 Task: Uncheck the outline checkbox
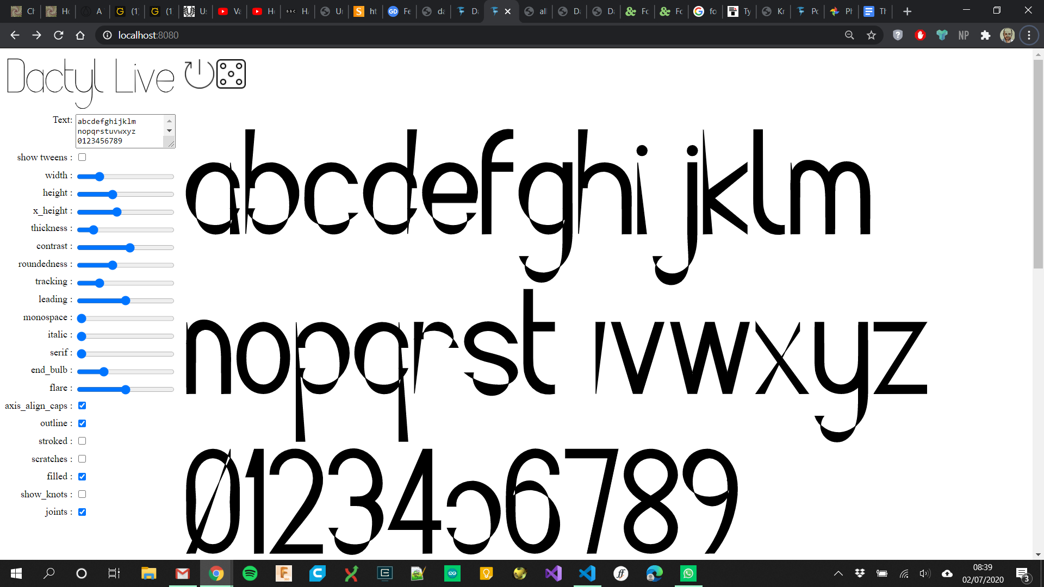click(x=82, y=423)
